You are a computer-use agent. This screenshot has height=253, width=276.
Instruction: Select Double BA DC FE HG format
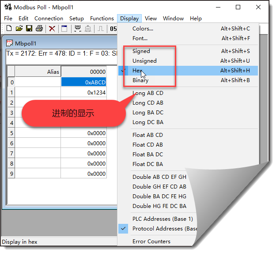pos(159,196)
